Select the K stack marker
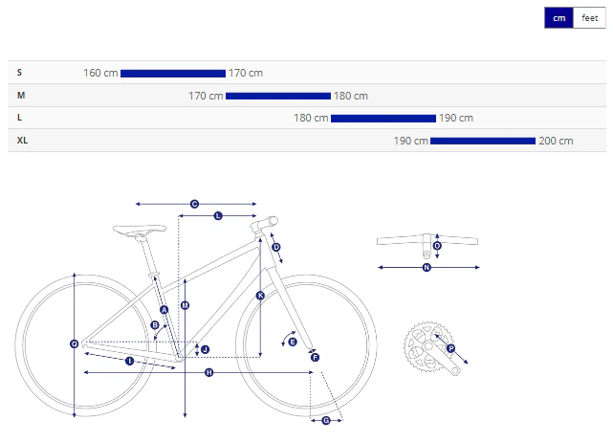The image size is (613, 442). (260, 296)
